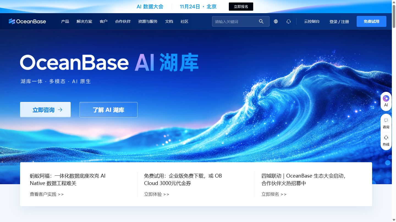The width and height of the screenshot is (396, 222).
Task: Click the page vertical scrollbar thumb
Action: (x=394, y=16)
